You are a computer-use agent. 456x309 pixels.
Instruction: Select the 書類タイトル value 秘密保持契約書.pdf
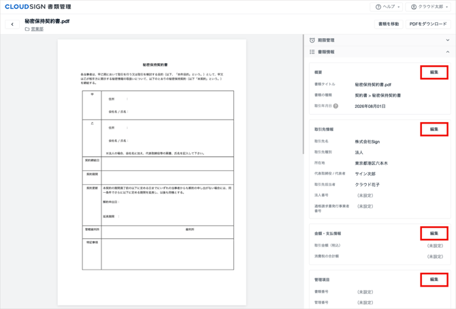click(x=373, y=85)
